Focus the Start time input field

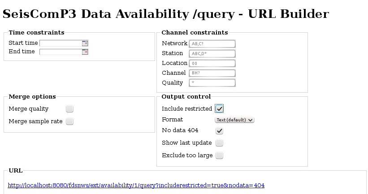pyautogui.click(x=61, y=43)
